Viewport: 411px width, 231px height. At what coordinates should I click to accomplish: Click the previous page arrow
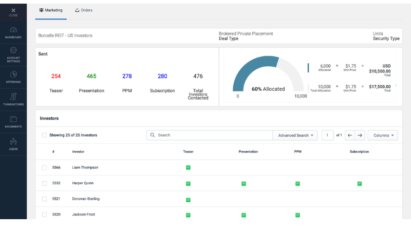[x=350, y=136]
